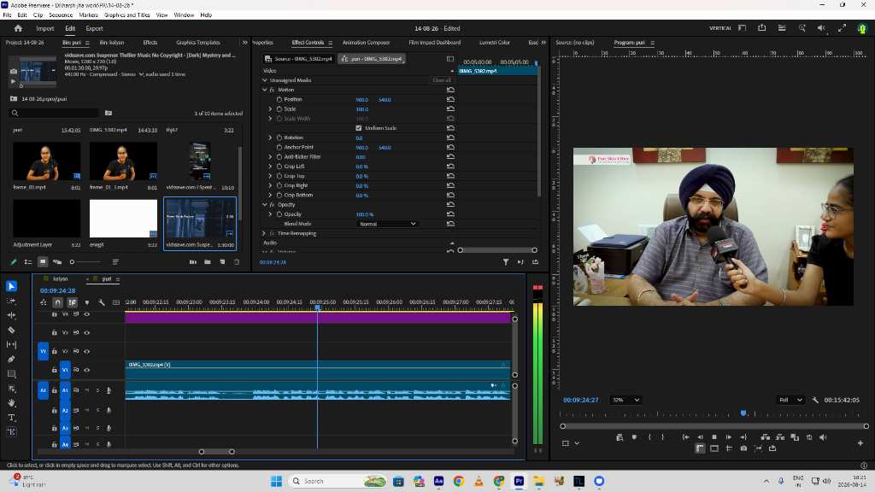Collapse the Motion effect group

[x=265, y=90]
